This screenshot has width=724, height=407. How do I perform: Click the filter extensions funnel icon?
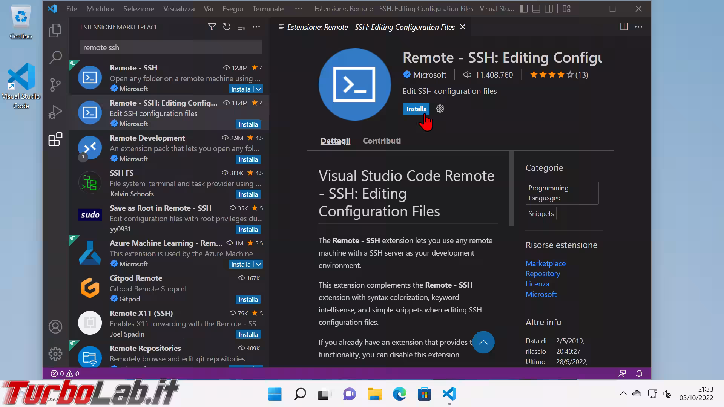pos(212,27)
